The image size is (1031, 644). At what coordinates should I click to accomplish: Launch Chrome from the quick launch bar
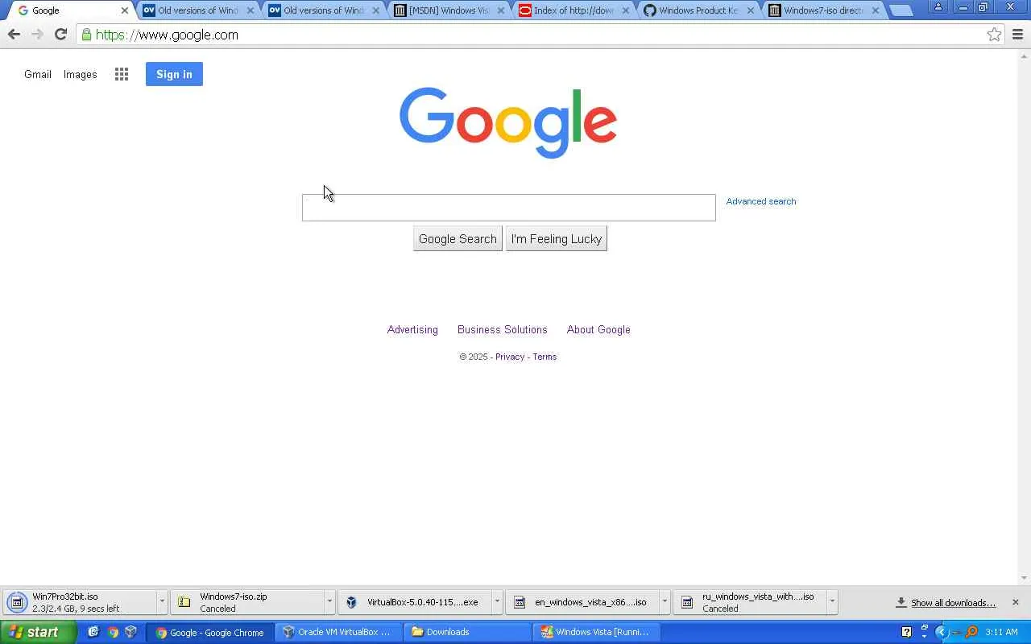[x=113, y=632]
